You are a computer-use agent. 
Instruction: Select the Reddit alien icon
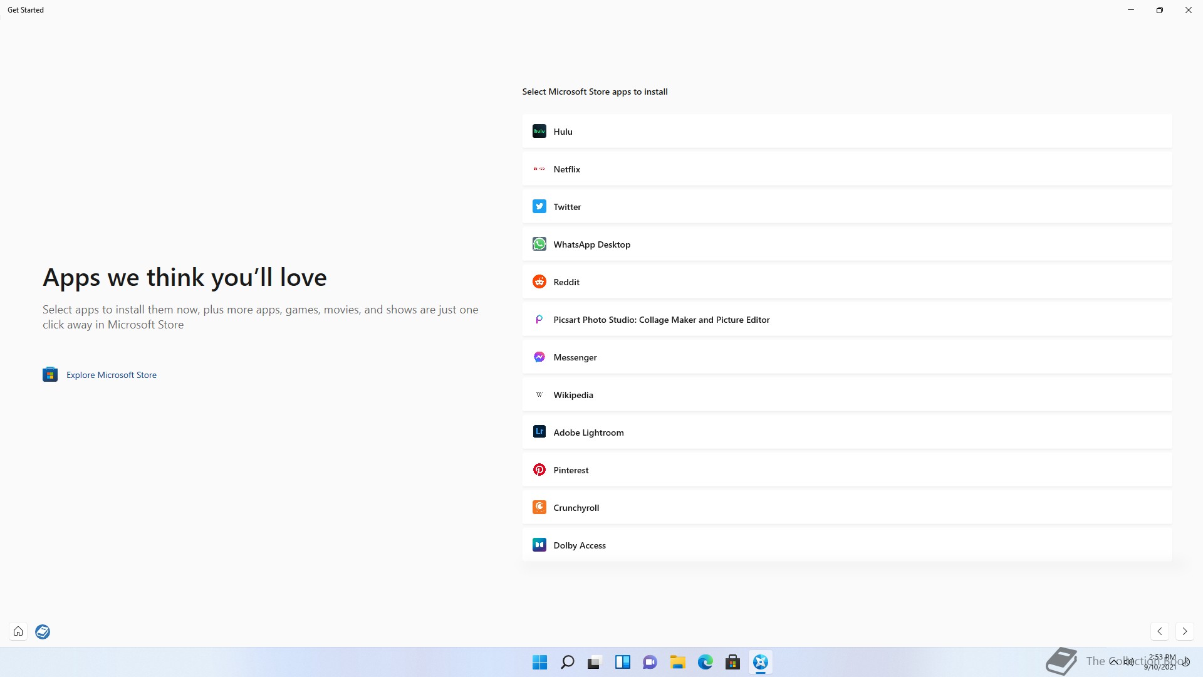point(539,281)
